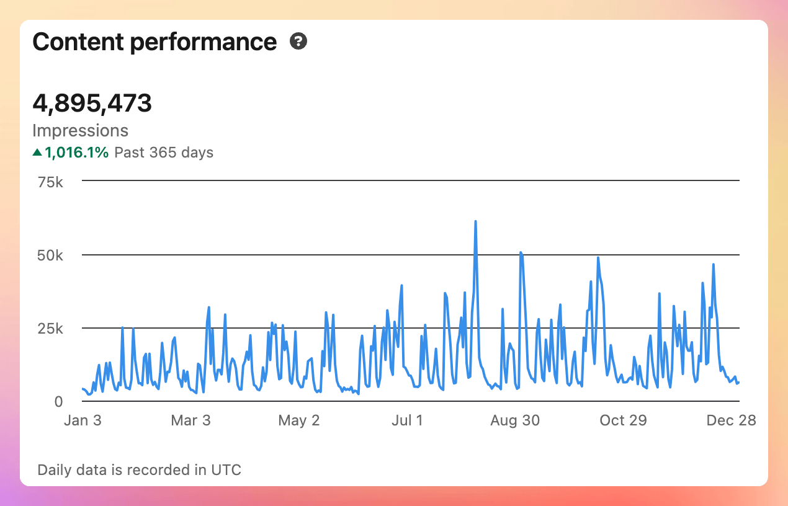788x506 pixels.
Task: Click the 25k y-axis label
Action: point(51,328)
